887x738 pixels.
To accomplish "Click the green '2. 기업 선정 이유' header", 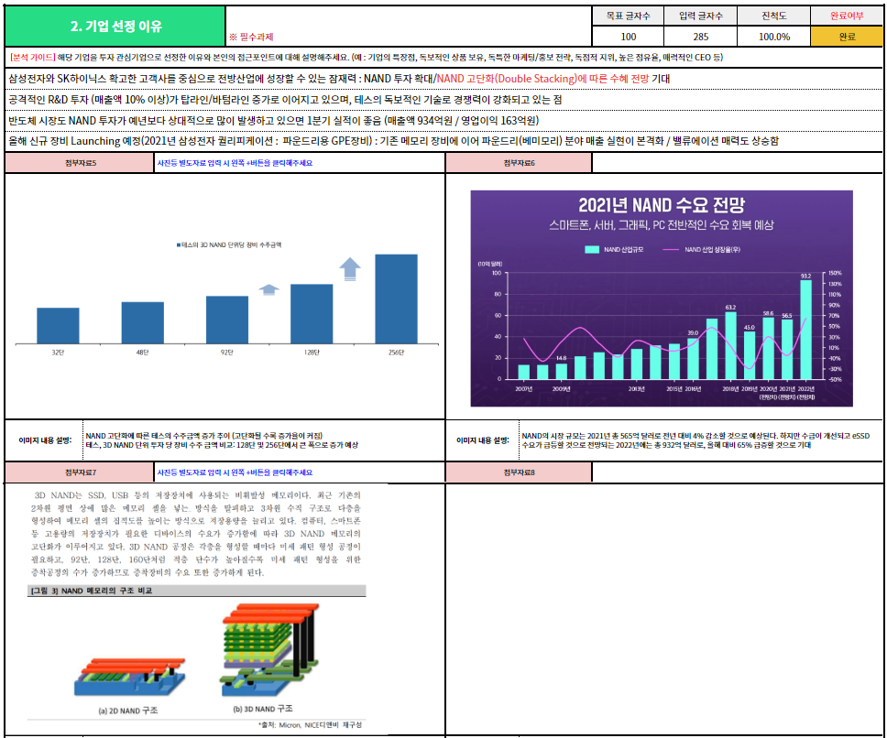I will tap(115, 26).
